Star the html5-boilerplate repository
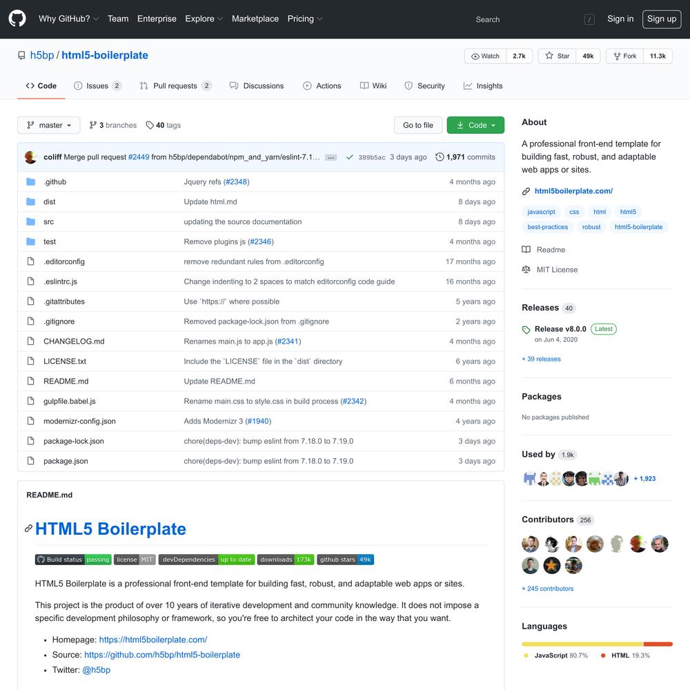This screenshot has width=690, height=690. pyautogui.click(x=557, y=56)
